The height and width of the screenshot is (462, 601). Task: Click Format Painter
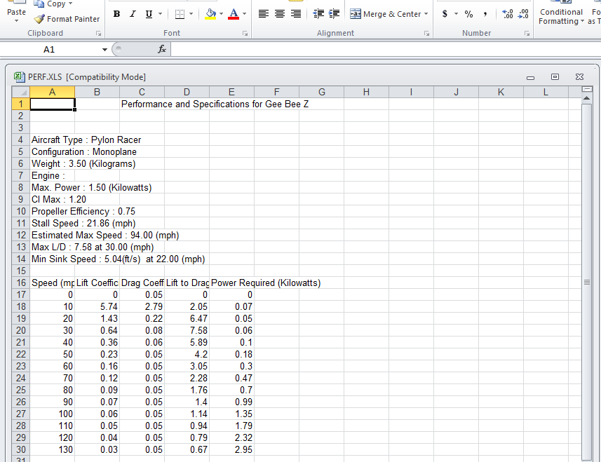67,19
